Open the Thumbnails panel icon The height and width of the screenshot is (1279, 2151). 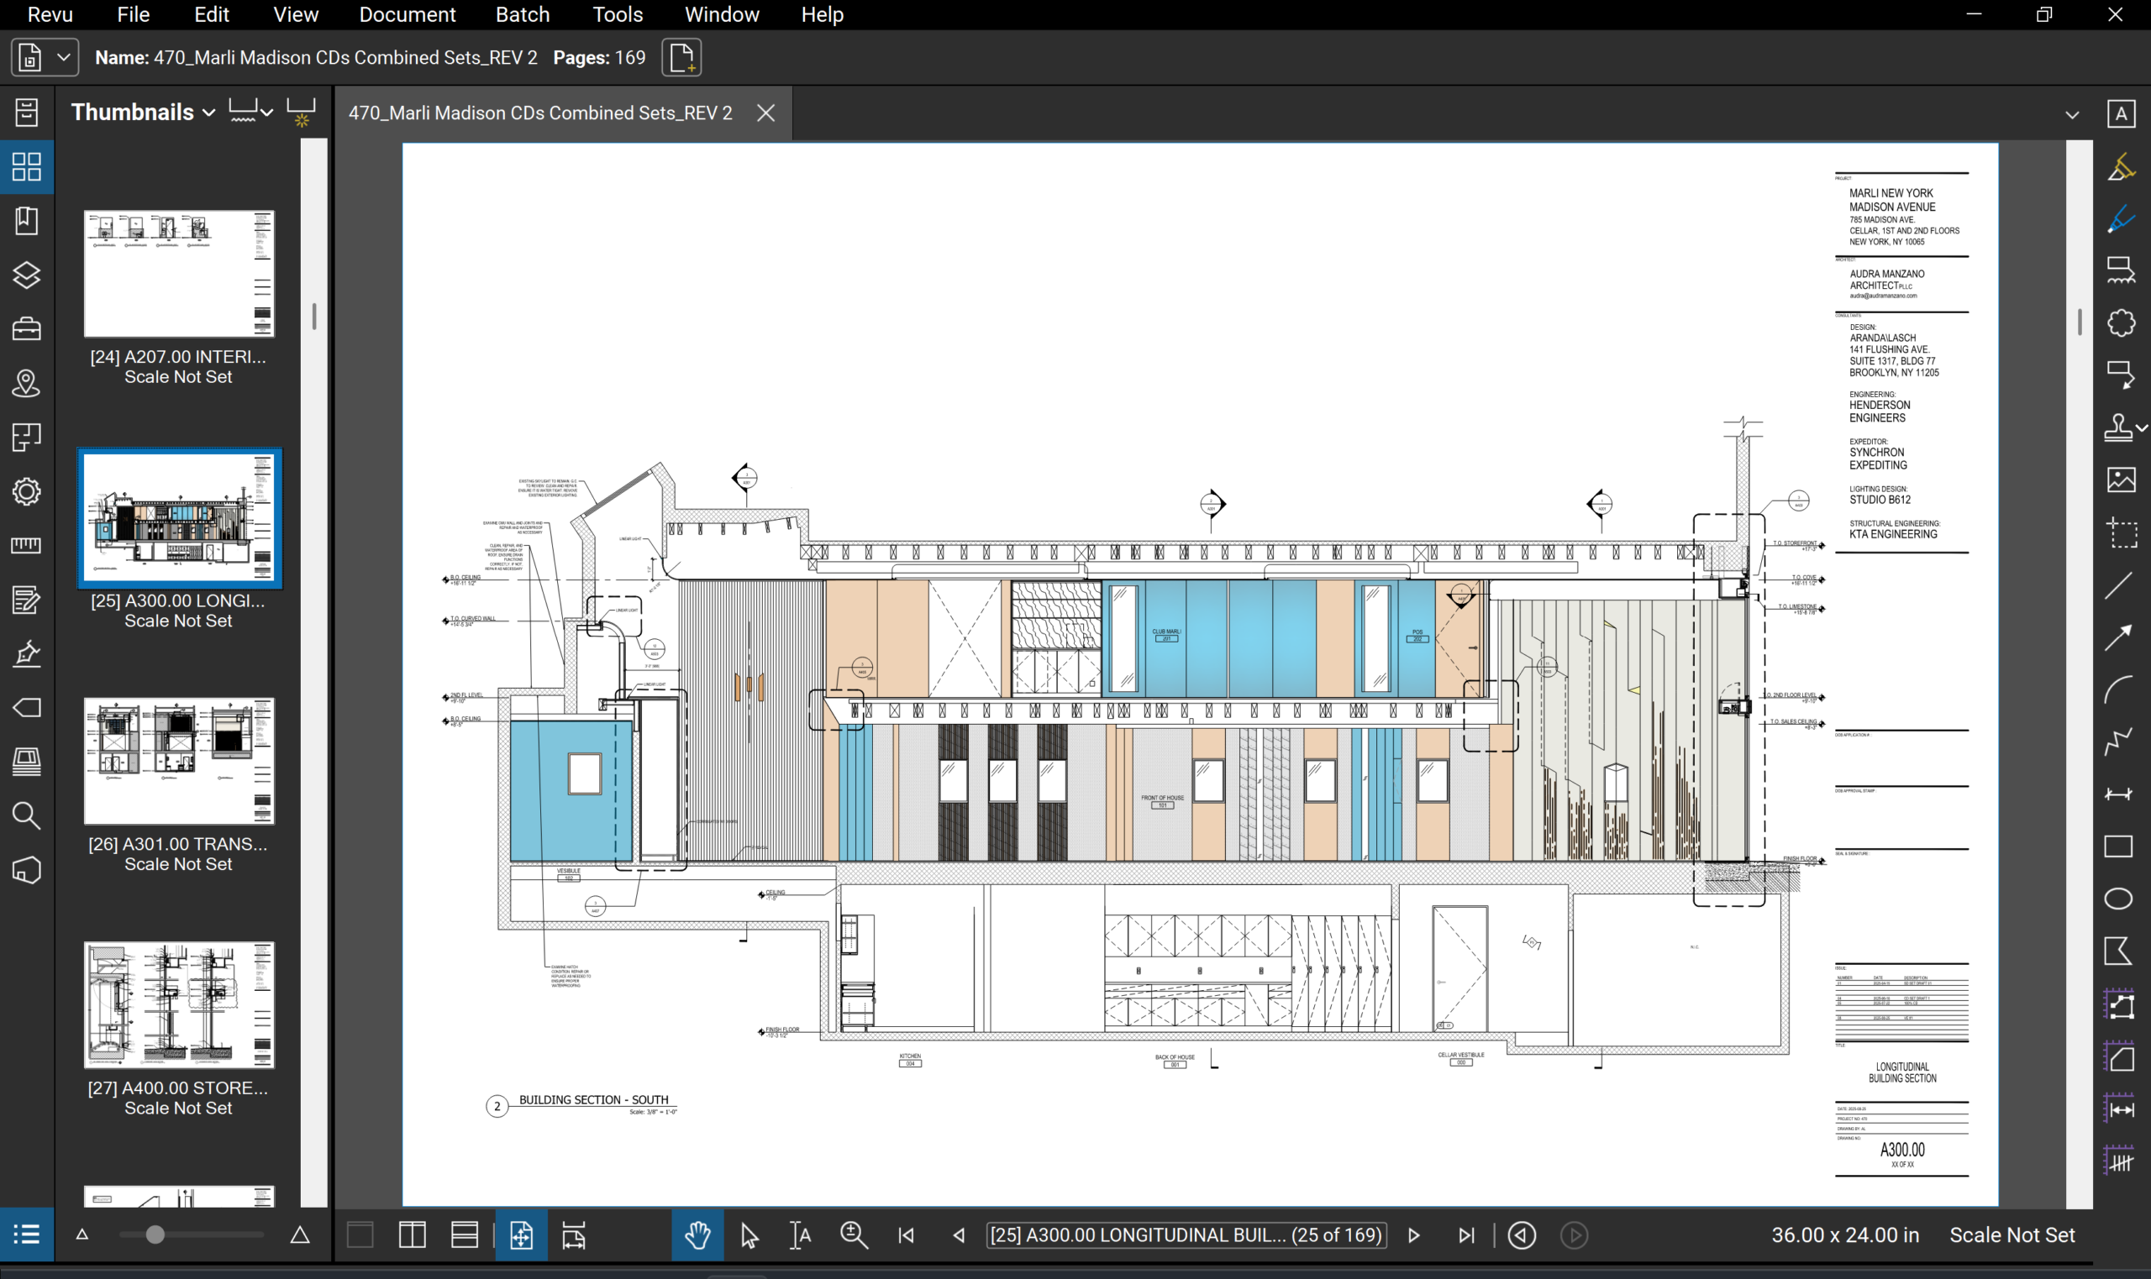pyautogui.click(x=27, y=166)
